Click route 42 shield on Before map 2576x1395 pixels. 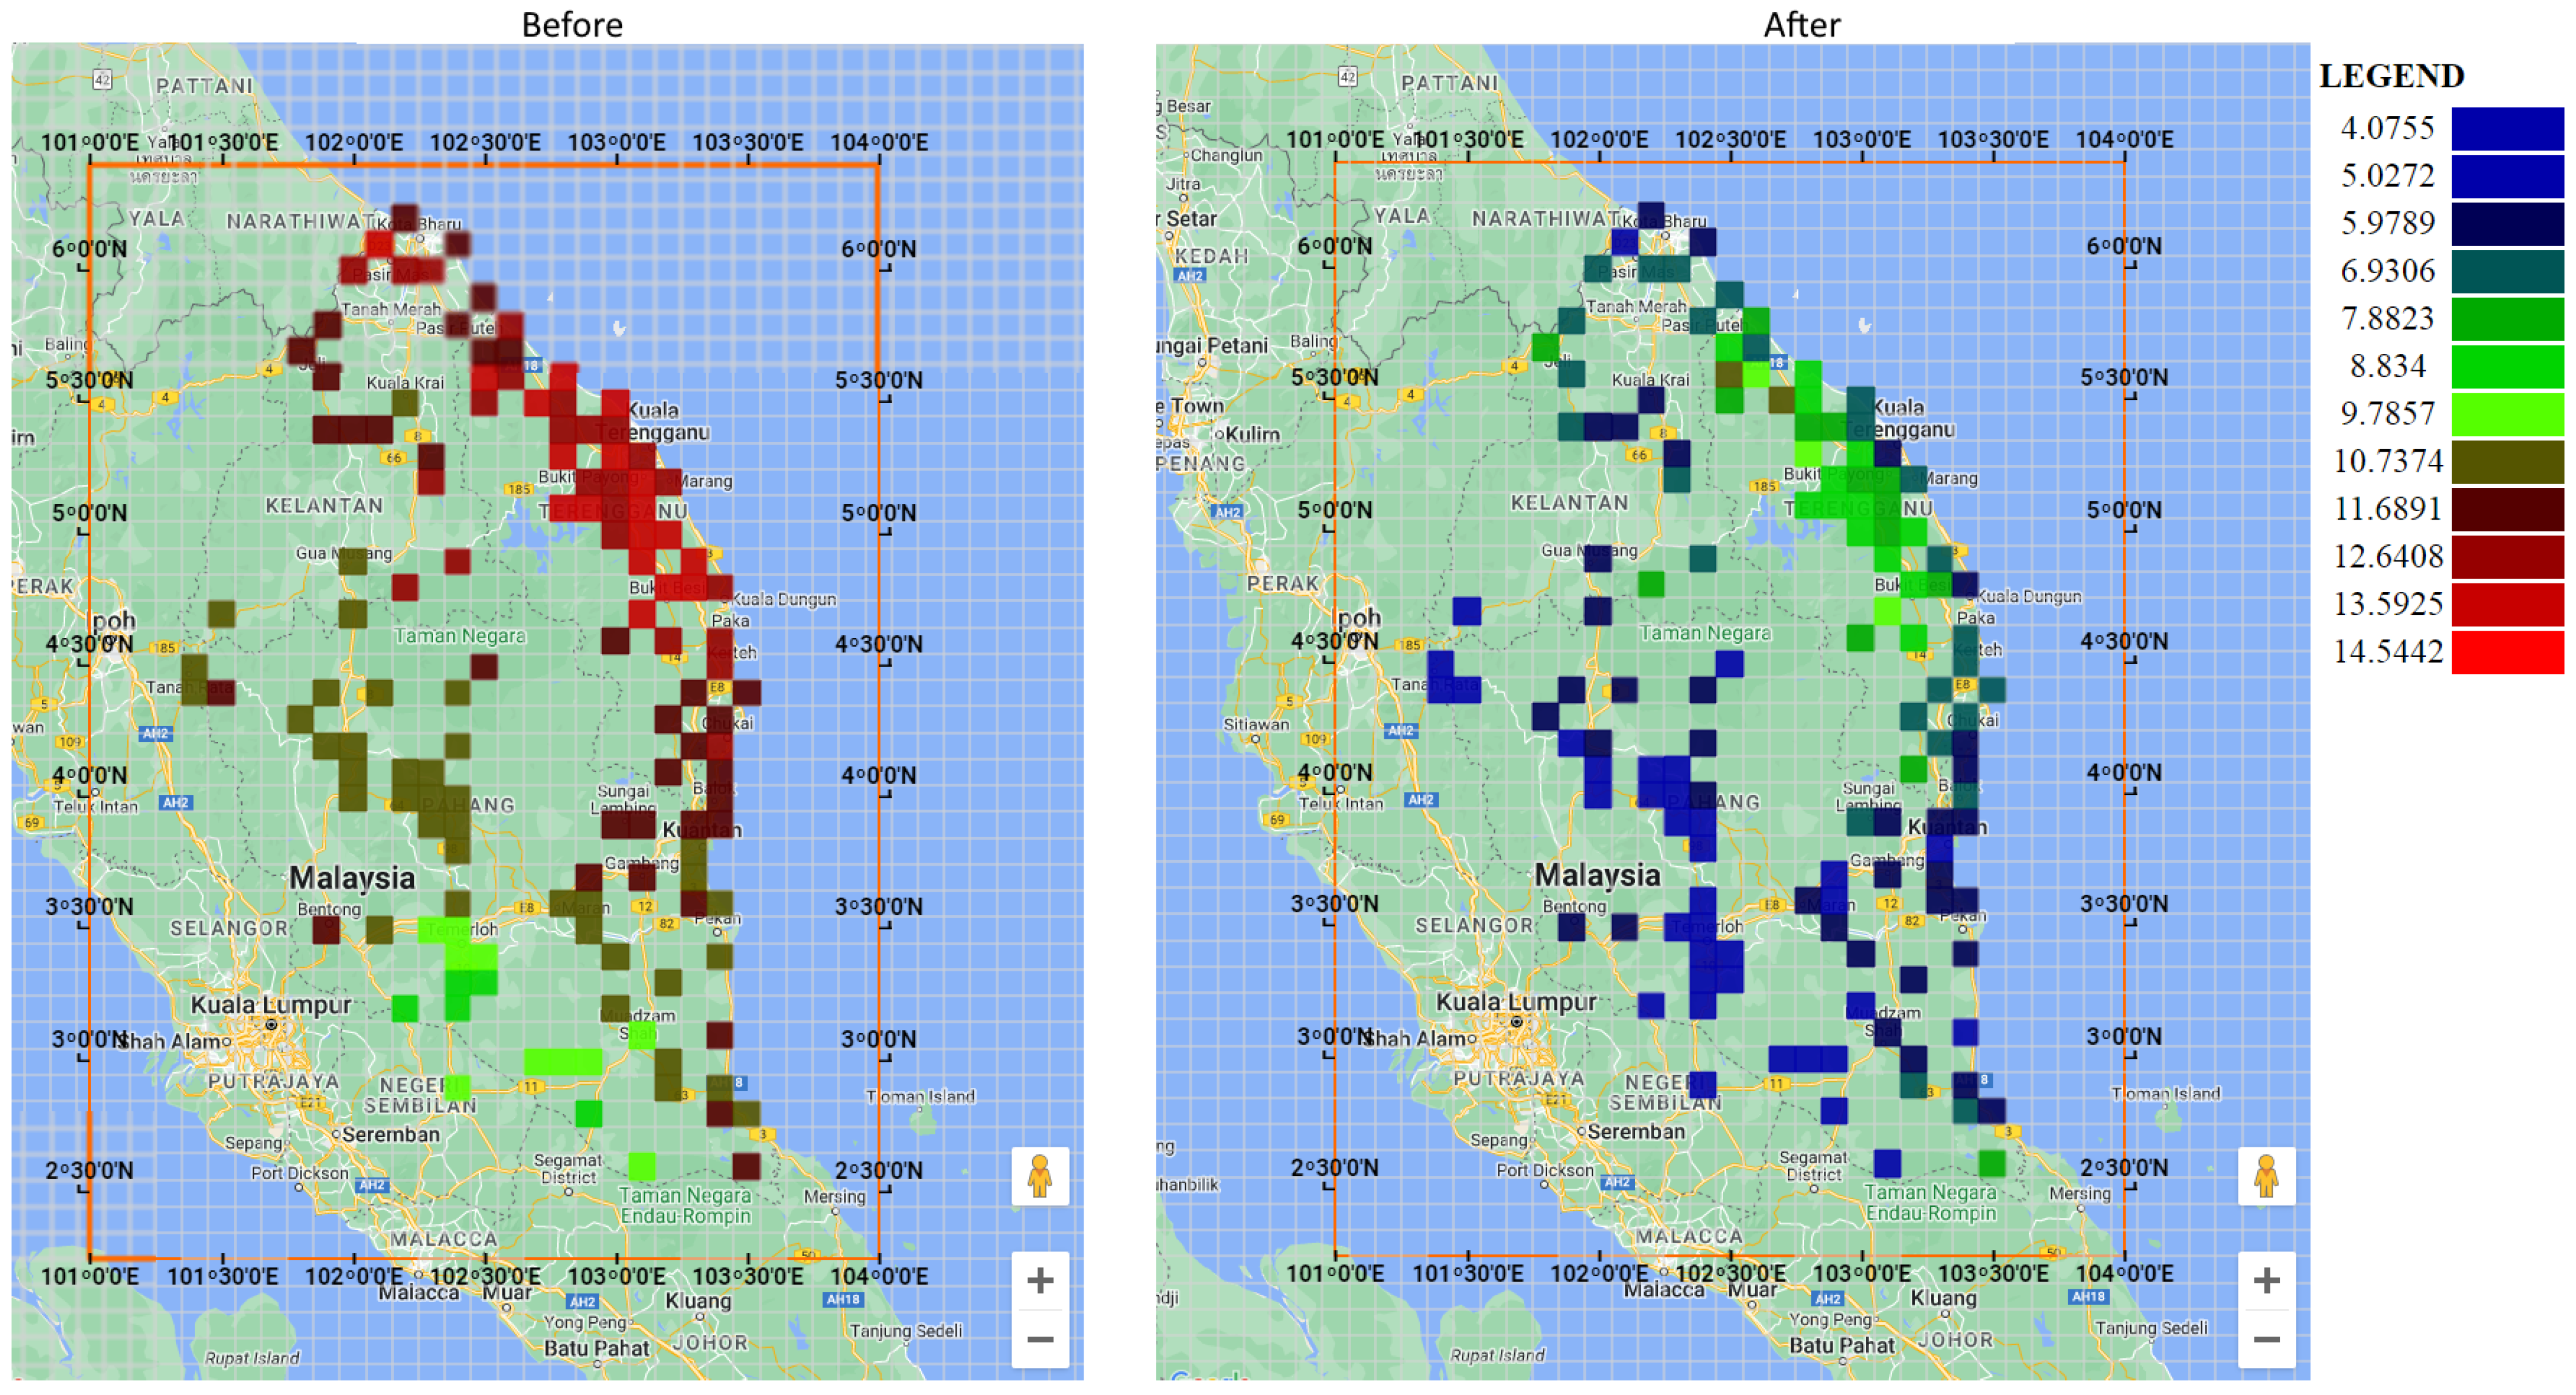coord(102,79)
